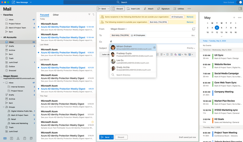This screenshot has width=243, height=142.
Task: Click Attach paperclip in toolbar
Action: point(149,9)
